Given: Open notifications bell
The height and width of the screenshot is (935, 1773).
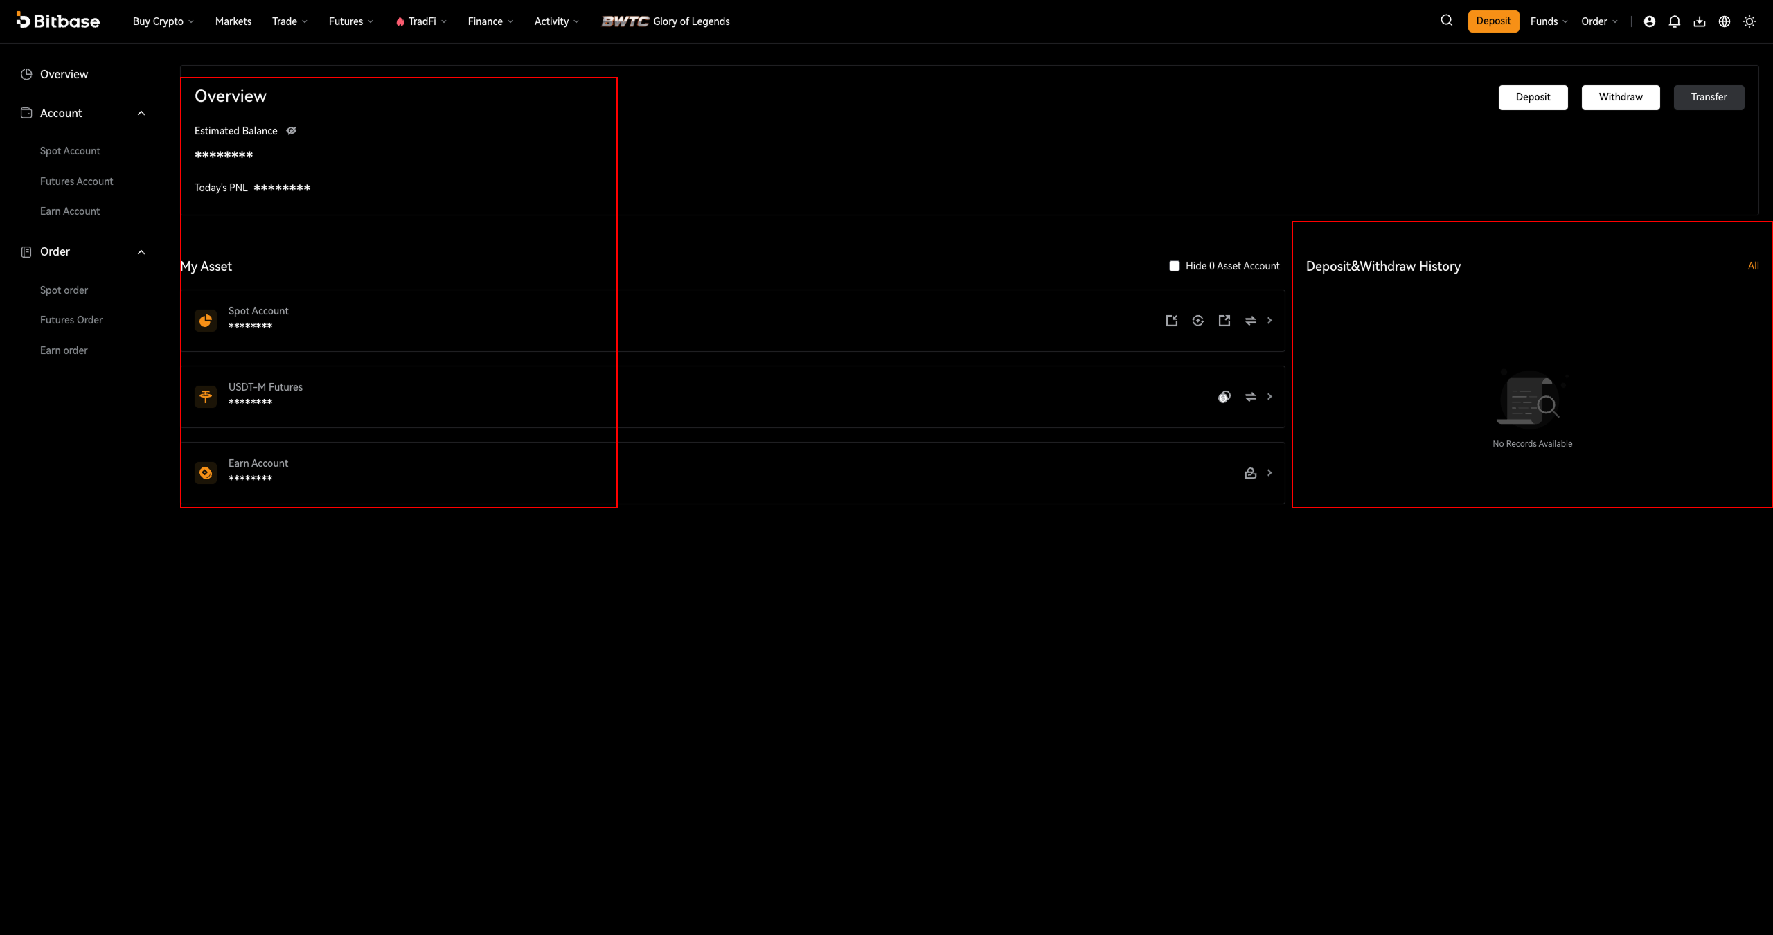Looking at the screenshot, I should (x=1675, y=21).
